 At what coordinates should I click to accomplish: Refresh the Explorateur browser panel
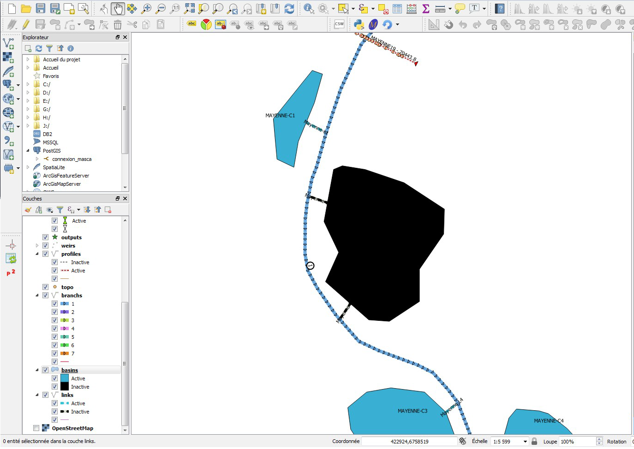point(39,48)
